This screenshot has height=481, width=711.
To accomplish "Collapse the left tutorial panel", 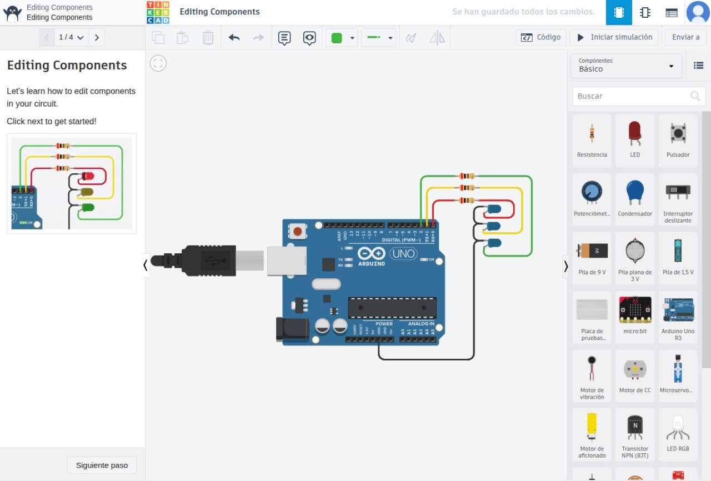I will point(146,265).
